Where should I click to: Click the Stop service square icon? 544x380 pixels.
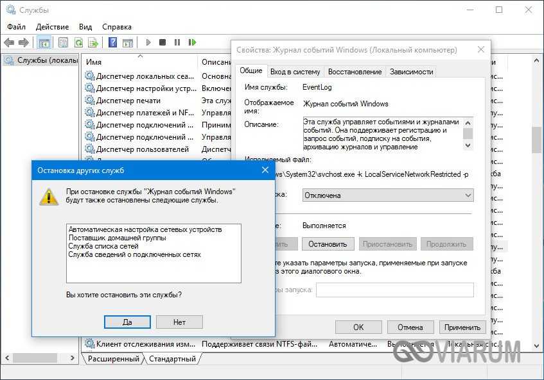pyautogui.click(x=162, y=42)
